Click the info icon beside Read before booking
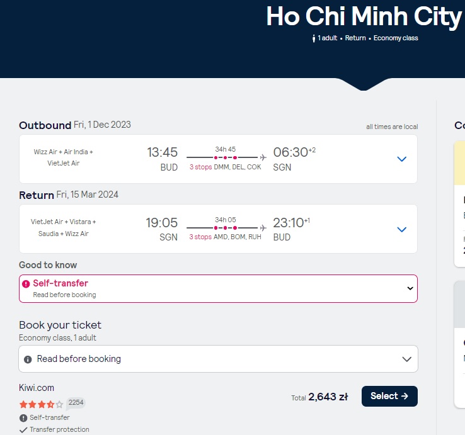 click(28, 359)
